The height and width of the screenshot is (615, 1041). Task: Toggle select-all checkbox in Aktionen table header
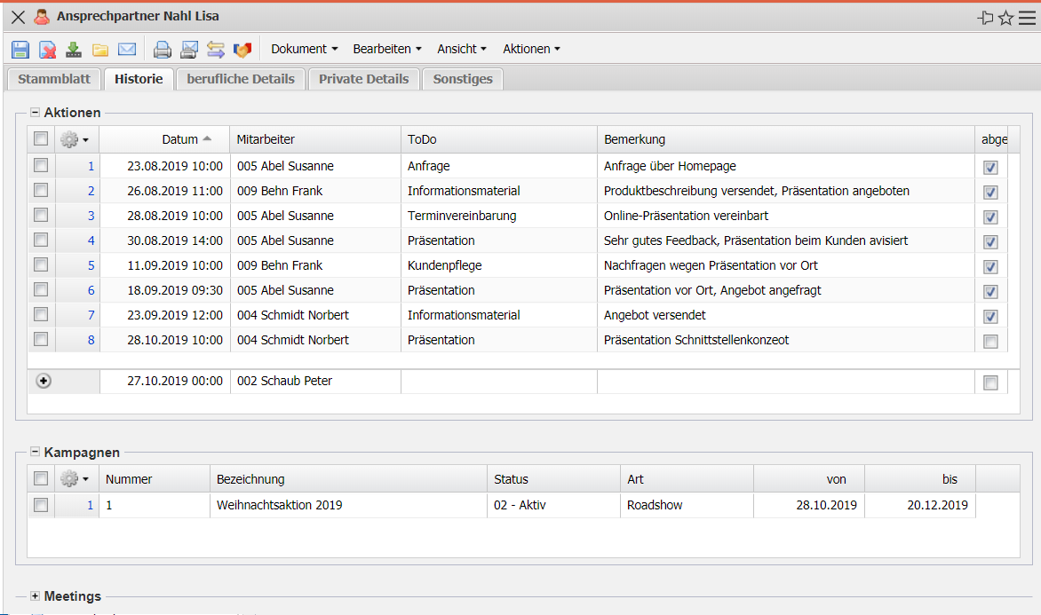click(41, 138)
